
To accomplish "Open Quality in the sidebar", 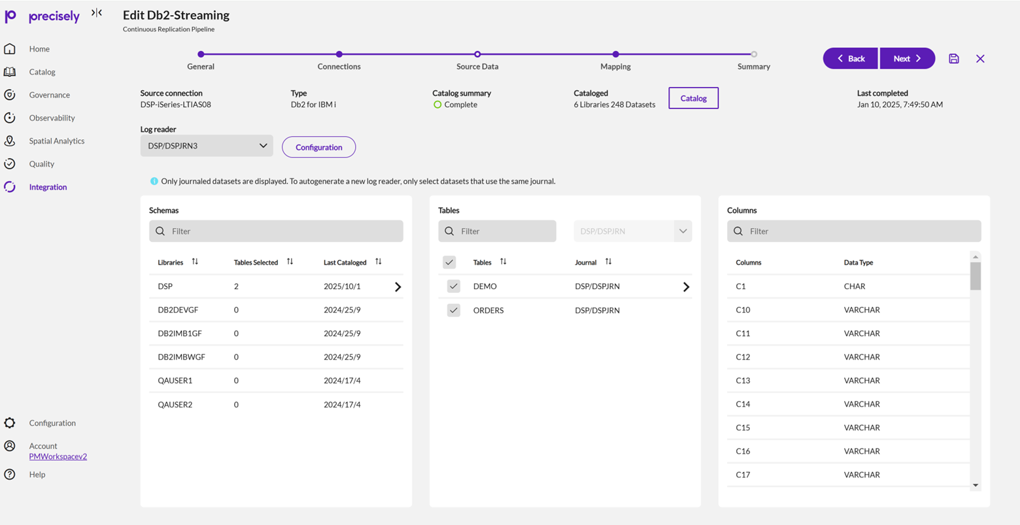I will [x=42, y=164].
